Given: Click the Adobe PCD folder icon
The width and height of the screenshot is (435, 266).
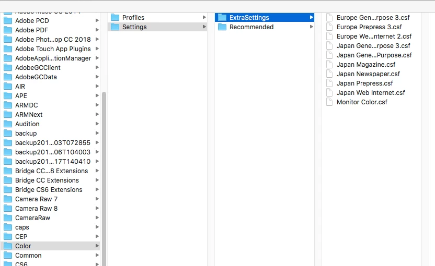Looking at the screenshot, I should [x=8, y=21].
